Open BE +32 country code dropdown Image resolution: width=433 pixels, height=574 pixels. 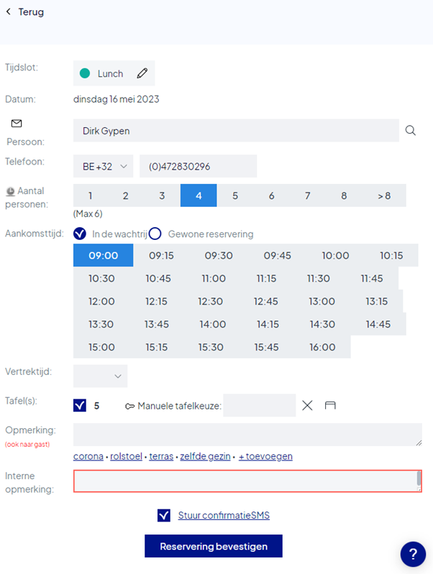click(103, 166)
